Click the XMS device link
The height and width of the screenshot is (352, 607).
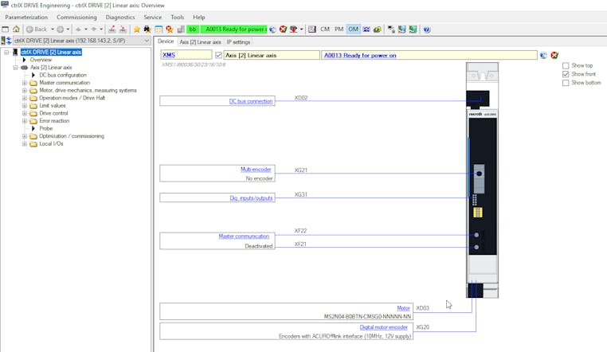(169, 55)
